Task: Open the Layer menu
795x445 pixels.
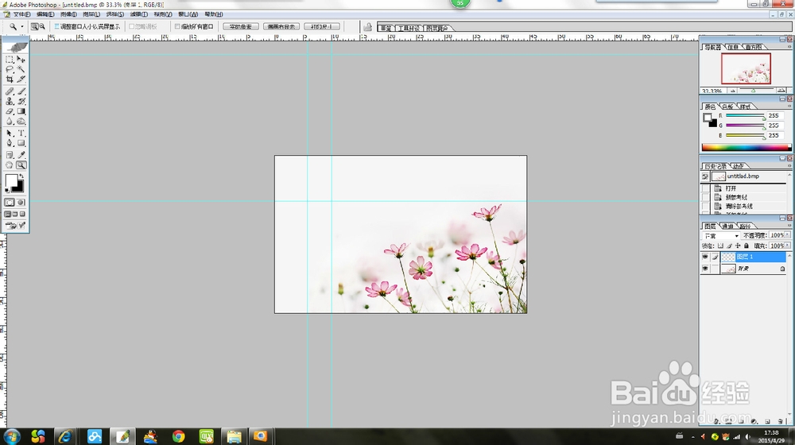Action: (x=91, y=14)
